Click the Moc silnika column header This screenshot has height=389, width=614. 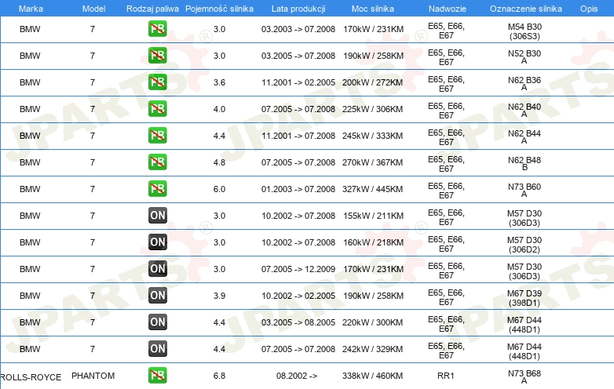(x=373, y=9)
